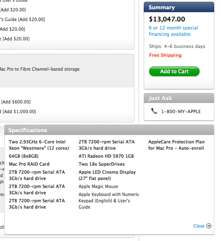The width and height of the screenshot is (221, 241).
Task: Click the Apple Magic Mouse specification
Action: click(98, 186)
